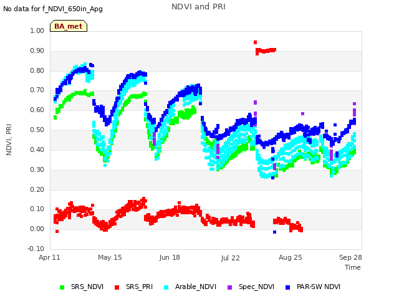Click the 0.80 y-axis tick label
Viewport: 399px width, 299px height.
37,70
